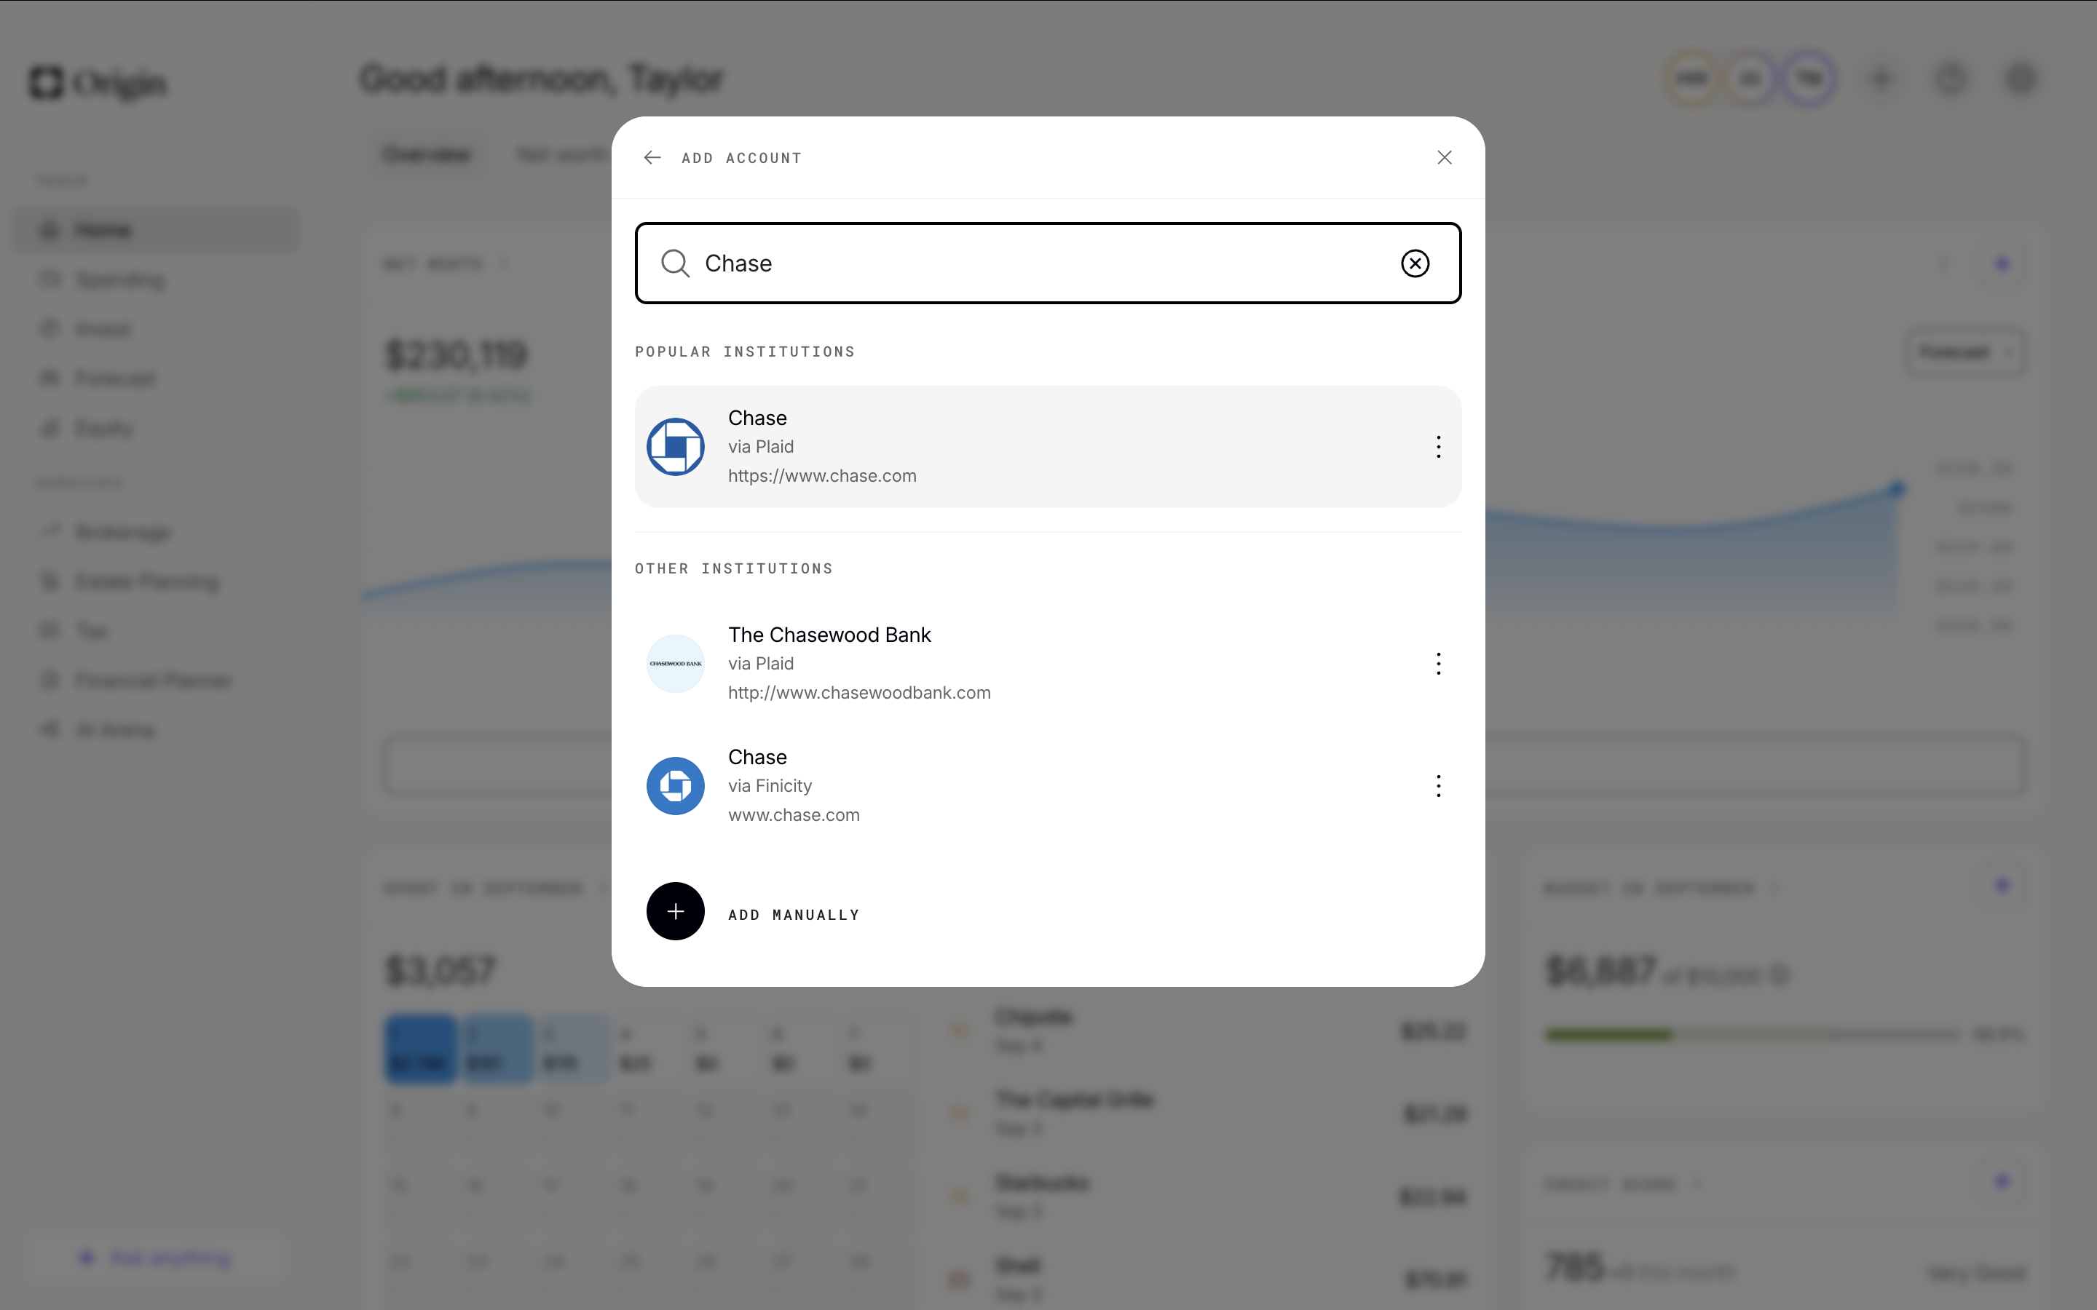
Task: Click the black plus Add Manually icon
Action: pos(675,911)
